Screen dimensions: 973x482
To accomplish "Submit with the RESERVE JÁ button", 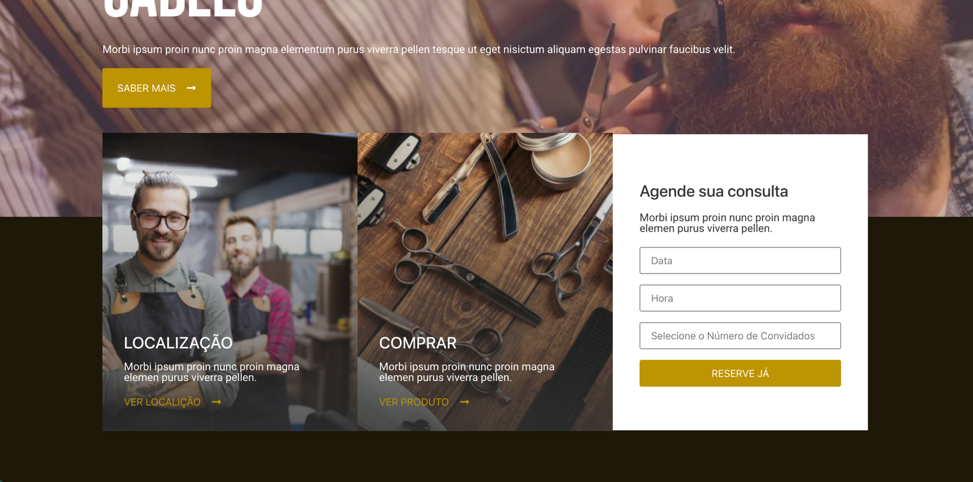I will pos(740,373).
